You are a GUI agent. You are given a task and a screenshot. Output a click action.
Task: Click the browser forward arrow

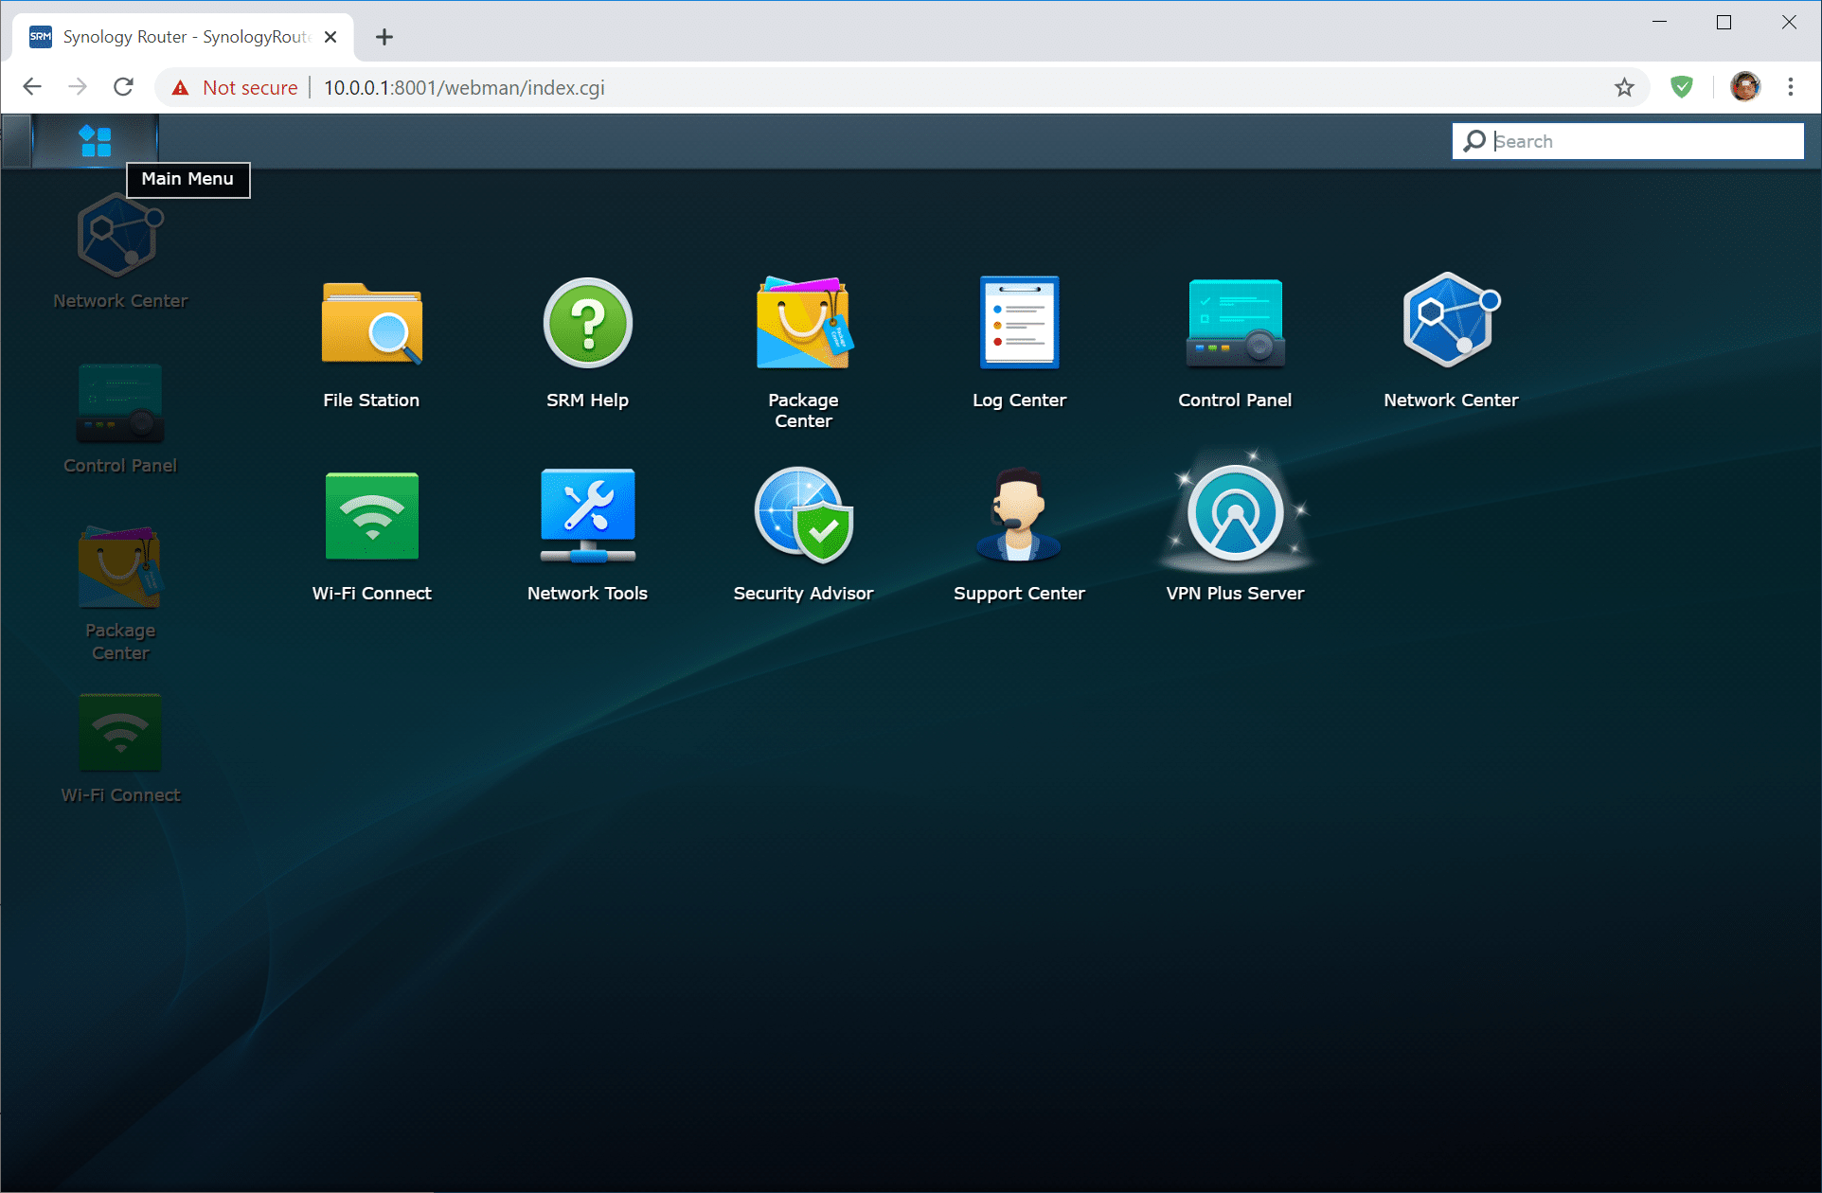pyautogui.click(x=78, y=87)
